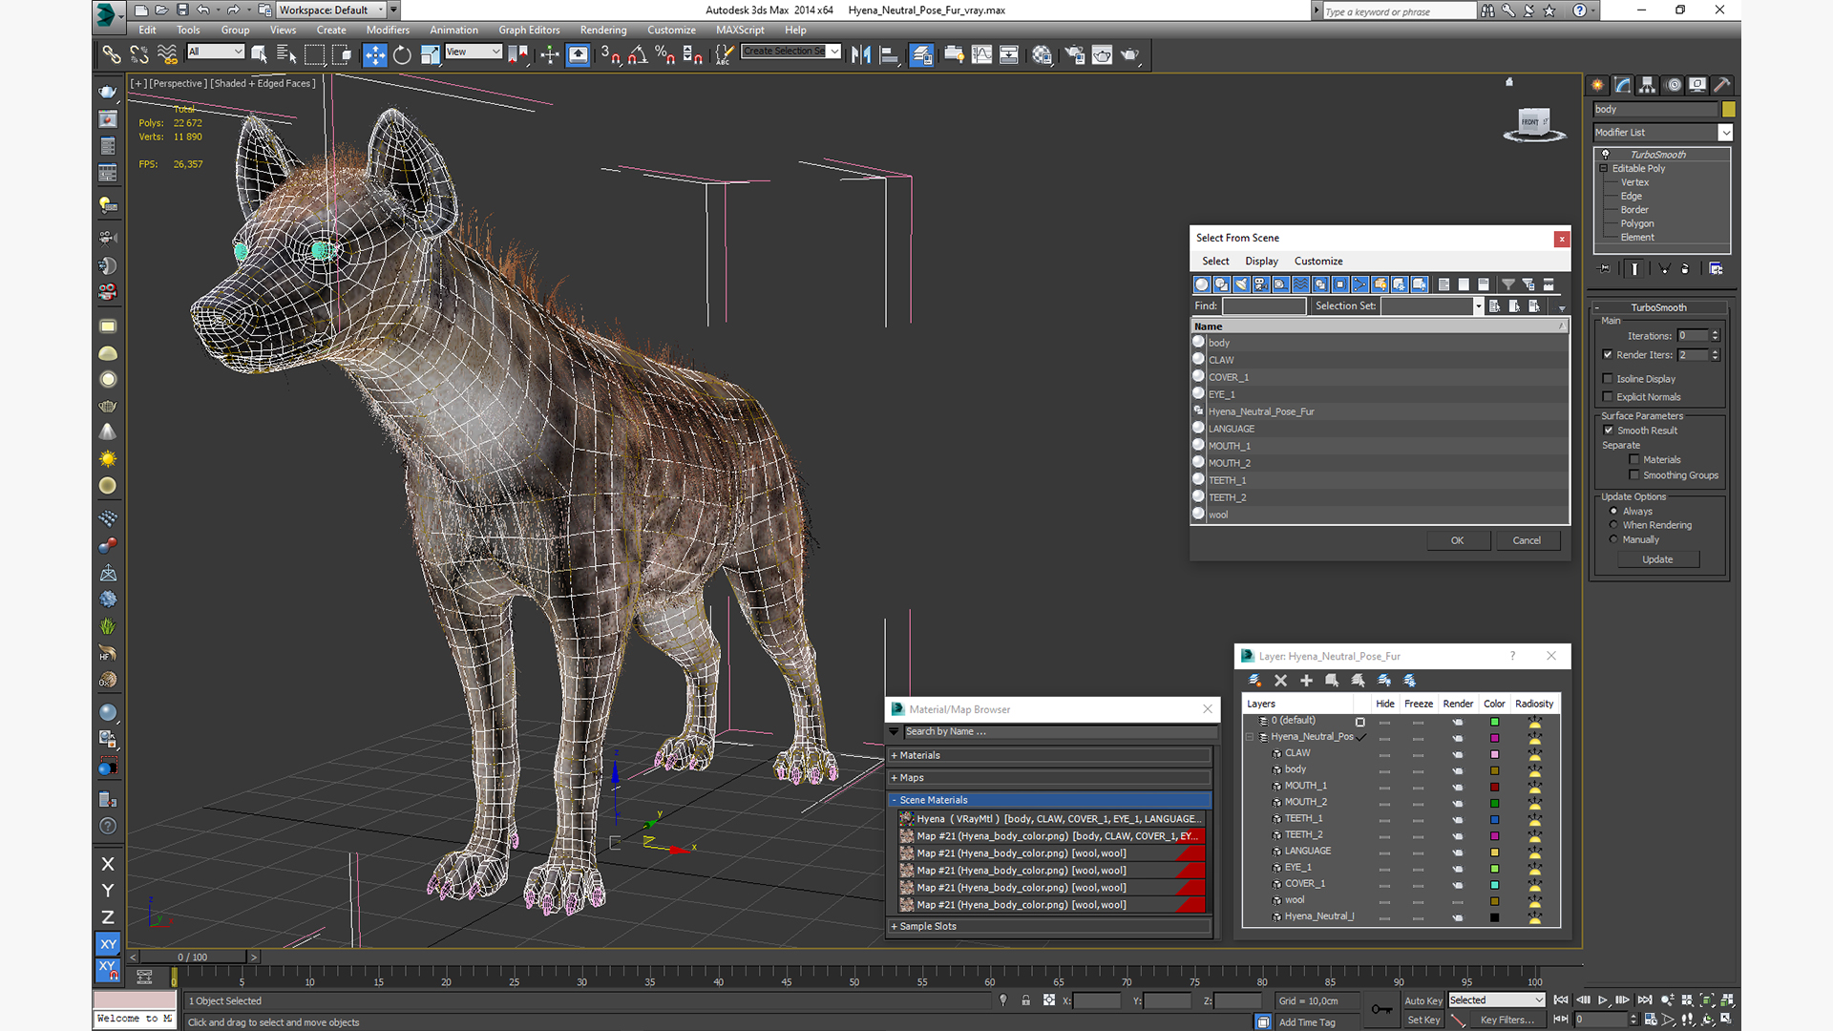Open the Create command panel tab
Image resolution: width=1833 pixels, height=1031 pixels.
(1598, 85)
